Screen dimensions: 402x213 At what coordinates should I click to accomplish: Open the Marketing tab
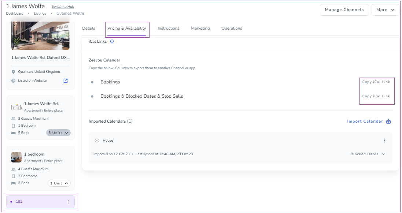coord(200,29)
